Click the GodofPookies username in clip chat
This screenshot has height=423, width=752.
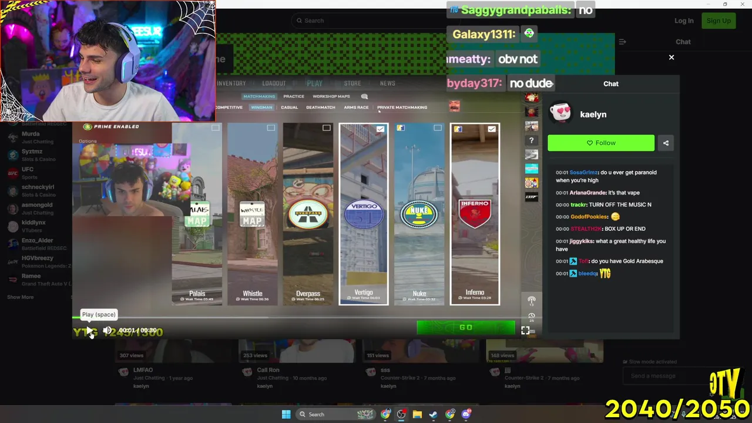tap(589, 217)
